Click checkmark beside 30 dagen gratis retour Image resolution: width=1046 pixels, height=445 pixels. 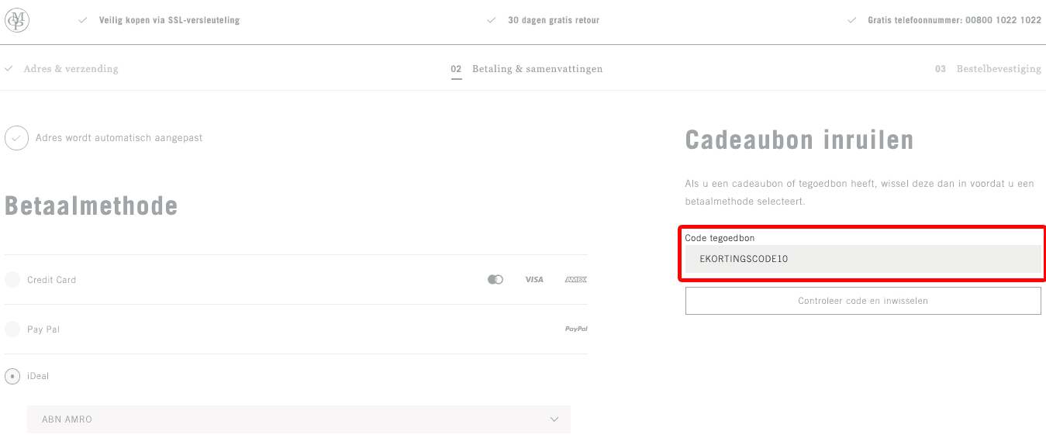coord(491,20)
